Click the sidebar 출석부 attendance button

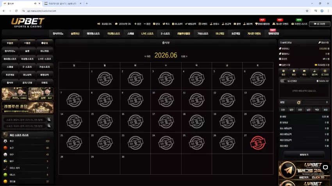[x=10, y=82]
